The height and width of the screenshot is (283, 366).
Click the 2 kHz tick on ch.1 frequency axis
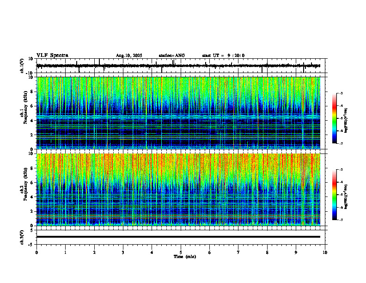point(32,135)
